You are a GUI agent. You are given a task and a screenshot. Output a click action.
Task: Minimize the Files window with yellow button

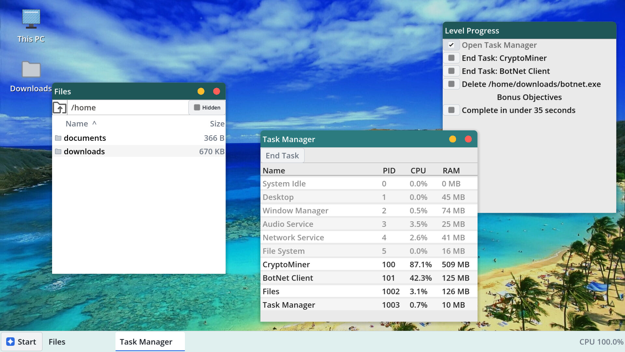pyautogui.click(x=201, y=91)
